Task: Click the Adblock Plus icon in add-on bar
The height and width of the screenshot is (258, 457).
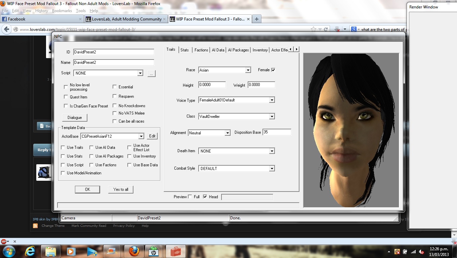Action: point(4,242)
